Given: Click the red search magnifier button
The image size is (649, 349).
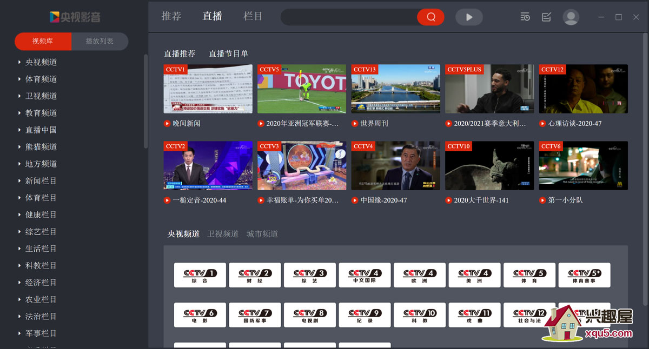Looking at the screenshot, I should click(x=431, y=17).
